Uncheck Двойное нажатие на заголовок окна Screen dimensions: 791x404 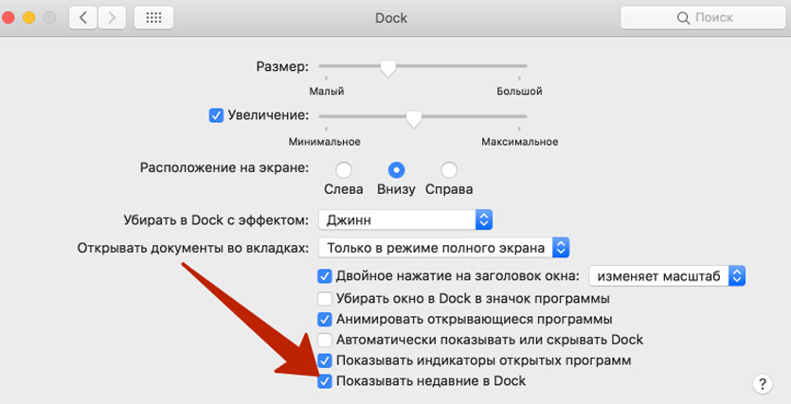point(325,276)
